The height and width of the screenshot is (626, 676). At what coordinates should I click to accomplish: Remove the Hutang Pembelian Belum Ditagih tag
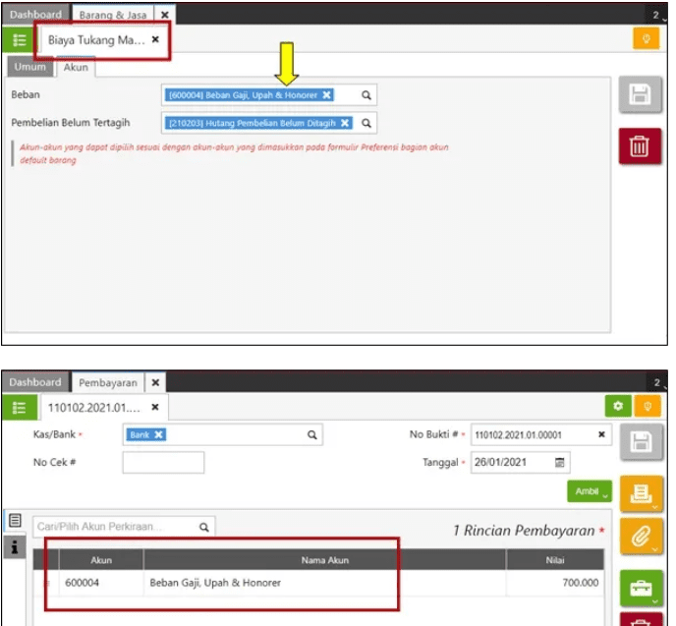345,123
